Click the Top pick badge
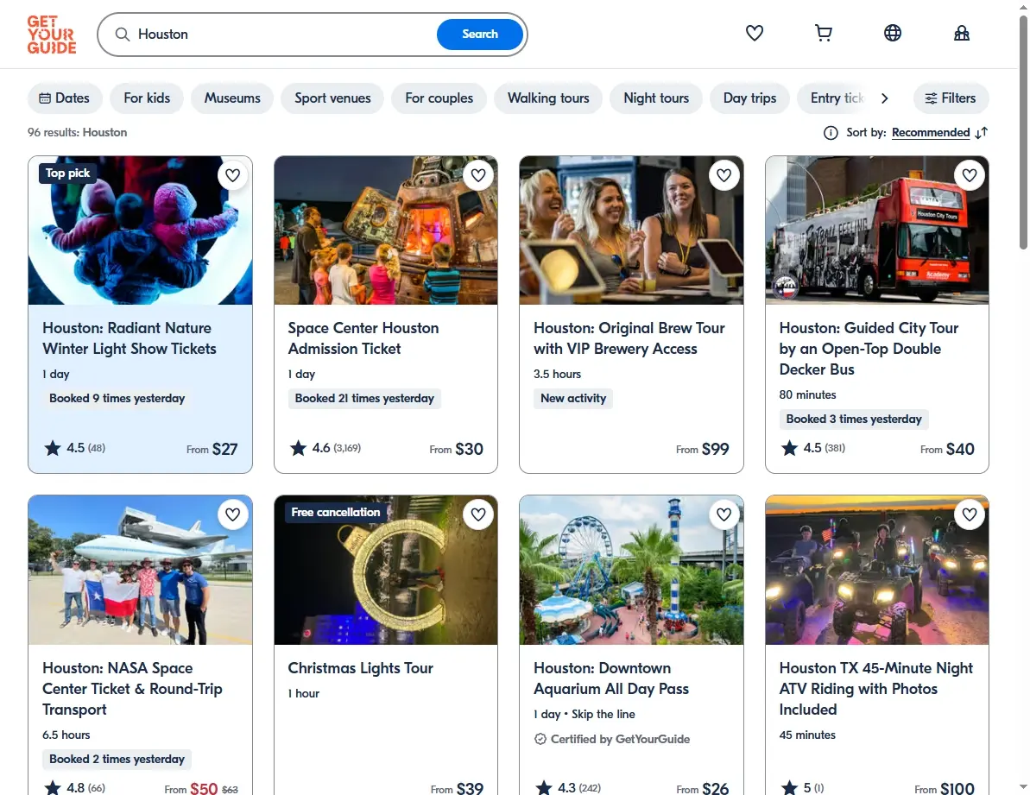 tap(67, 174)
